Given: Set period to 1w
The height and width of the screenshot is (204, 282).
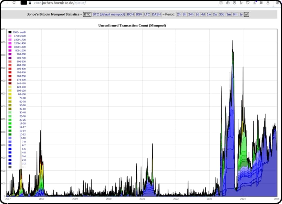Looking at the screenshot, I should coord(209,14).
